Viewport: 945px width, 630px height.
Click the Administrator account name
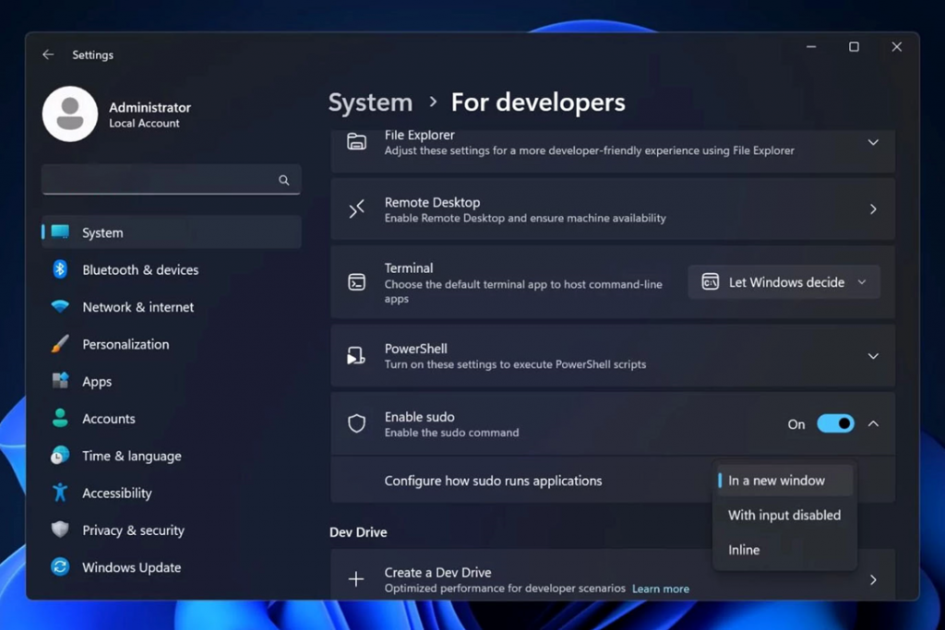[x=150, y=107]
